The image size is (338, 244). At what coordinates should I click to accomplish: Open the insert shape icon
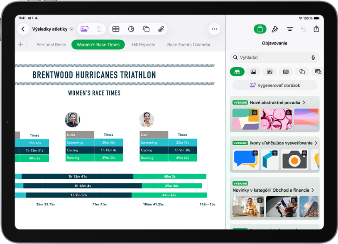coord(146,29)
